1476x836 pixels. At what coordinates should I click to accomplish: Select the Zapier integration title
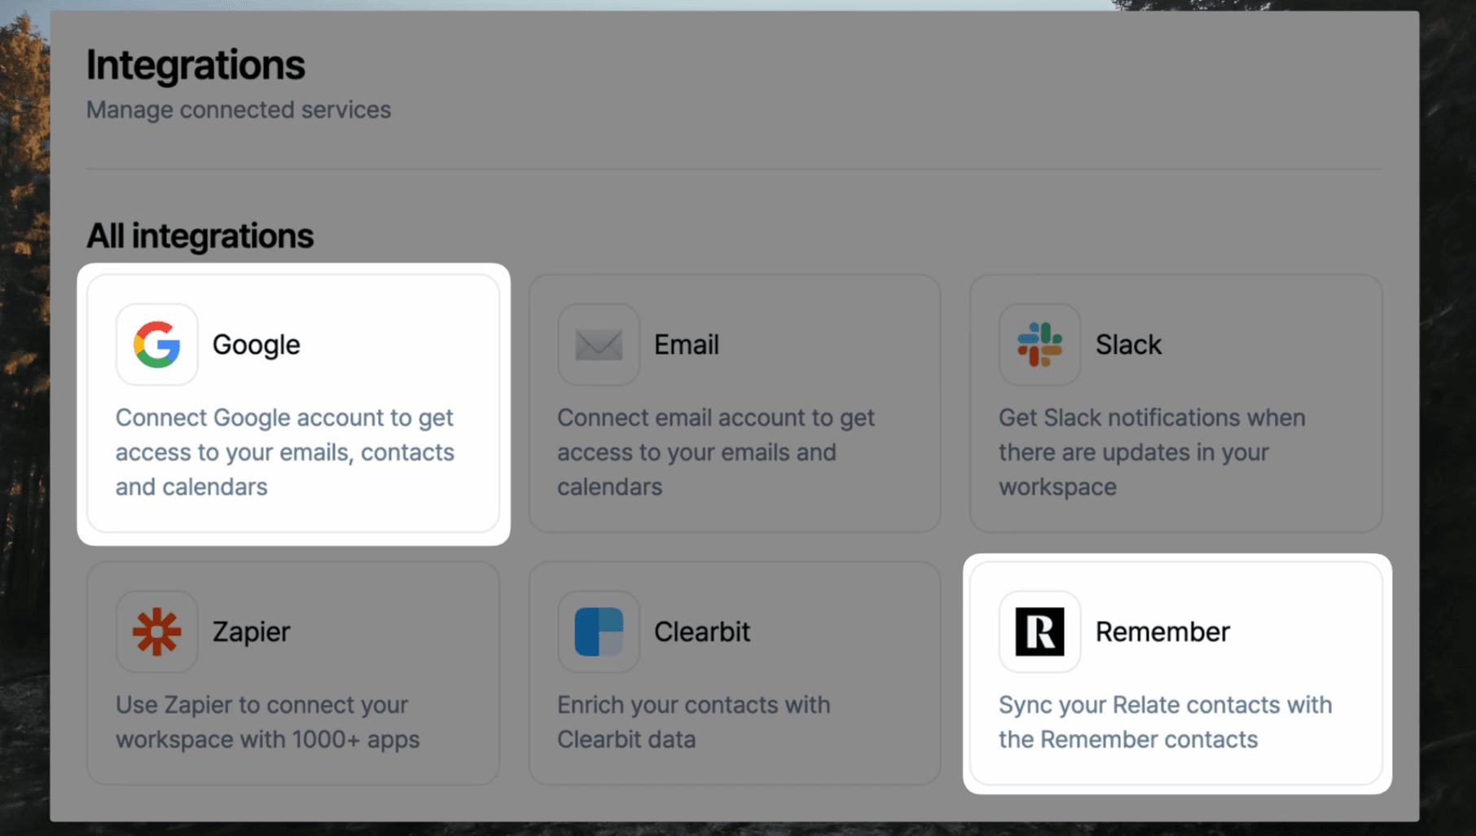(252, 632)
